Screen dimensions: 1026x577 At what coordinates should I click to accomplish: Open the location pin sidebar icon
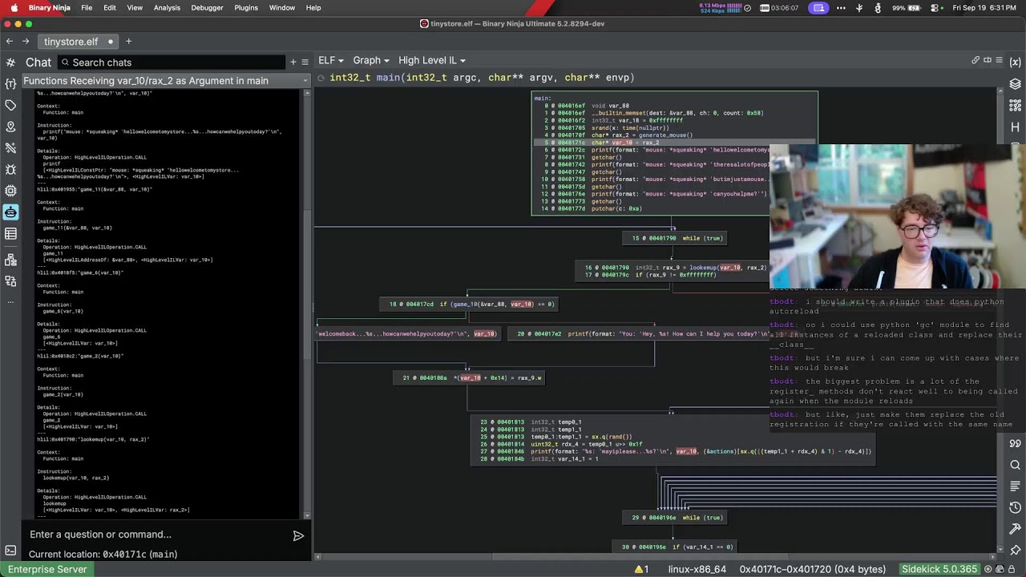coord(10,127)
